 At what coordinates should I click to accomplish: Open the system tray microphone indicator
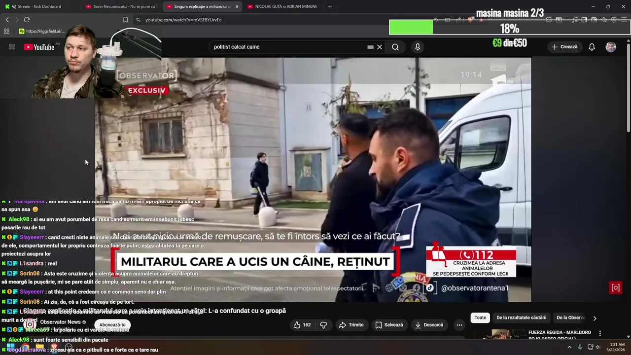580,347
